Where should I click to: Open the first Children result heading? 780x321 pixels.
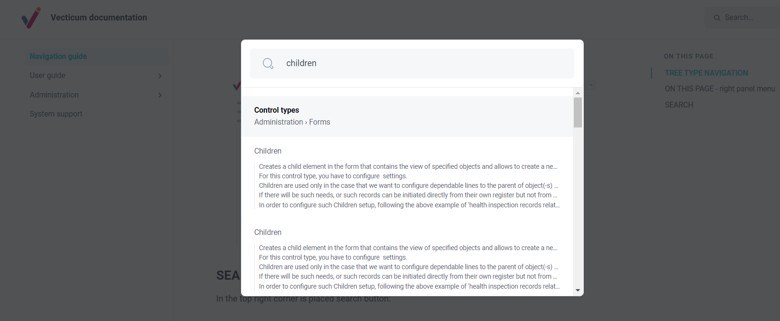268,151
